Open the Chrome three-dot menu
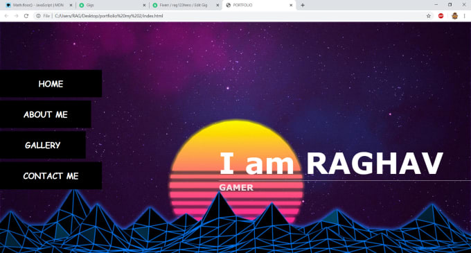This screenshot has width=471, height=253. (464, 16)
